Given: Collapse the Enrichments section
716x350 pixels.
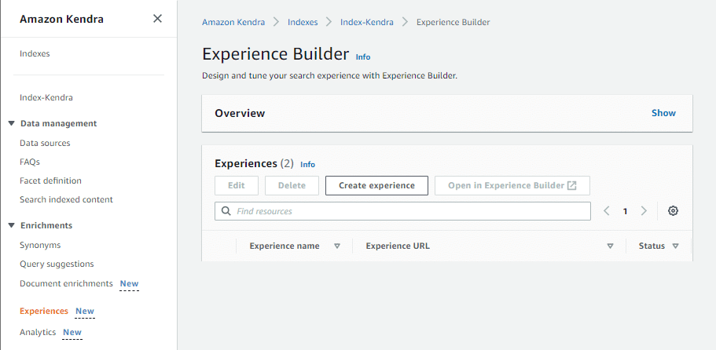Looking at the screenshot, I should tap(12, 225).
